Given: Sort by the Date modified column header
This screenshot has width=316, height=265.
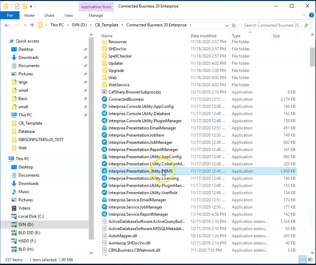Looking at the screenshot, I should tap(203, 36).
